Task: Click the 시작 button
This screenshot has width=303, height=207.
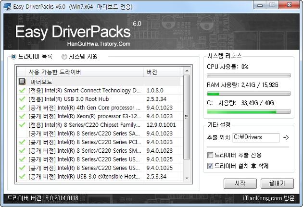Action: (240, 183)
